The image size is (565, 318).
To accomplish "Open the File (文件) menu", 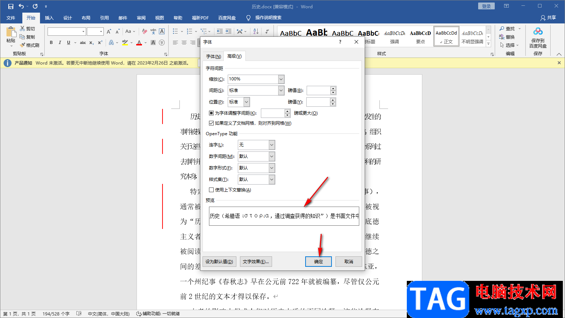I will tap(11, 18).
